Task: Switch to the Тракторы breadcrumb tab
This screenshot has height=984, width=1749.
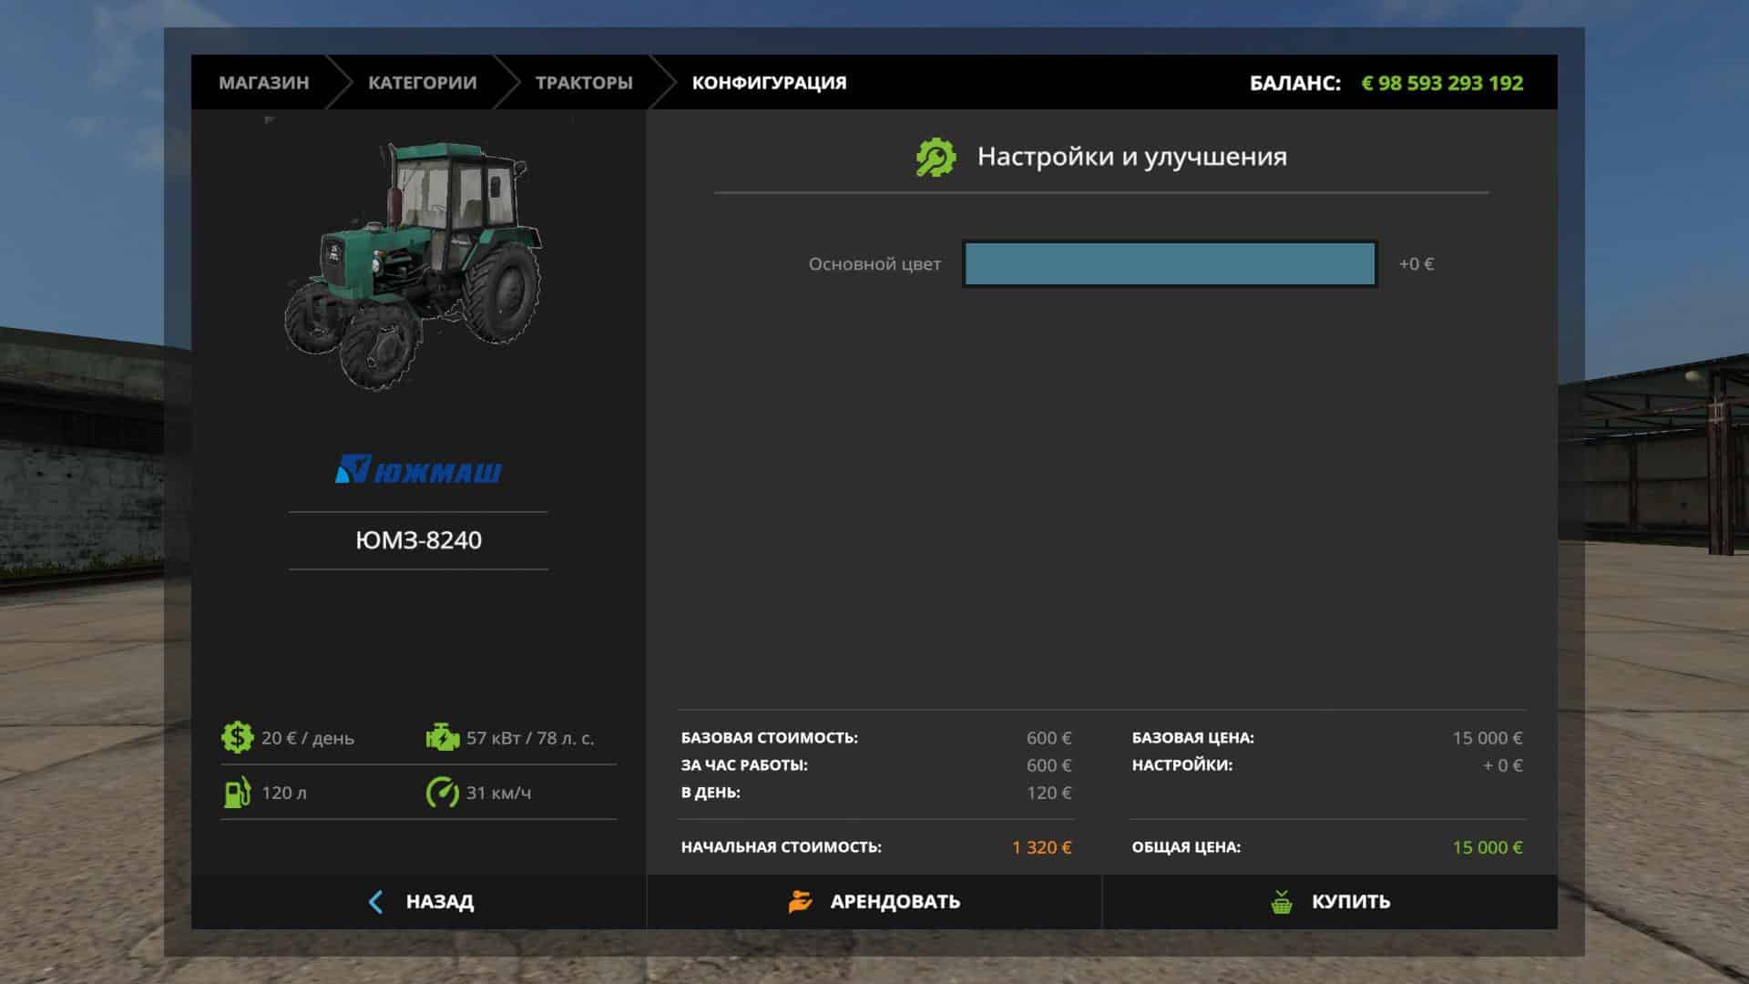Action: pos(584,83)
